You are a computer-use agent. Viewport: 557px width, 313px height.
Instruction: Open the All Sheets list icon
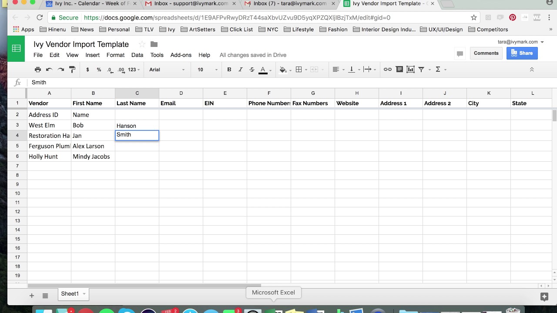pyautogui.click(x=45, y=296)
